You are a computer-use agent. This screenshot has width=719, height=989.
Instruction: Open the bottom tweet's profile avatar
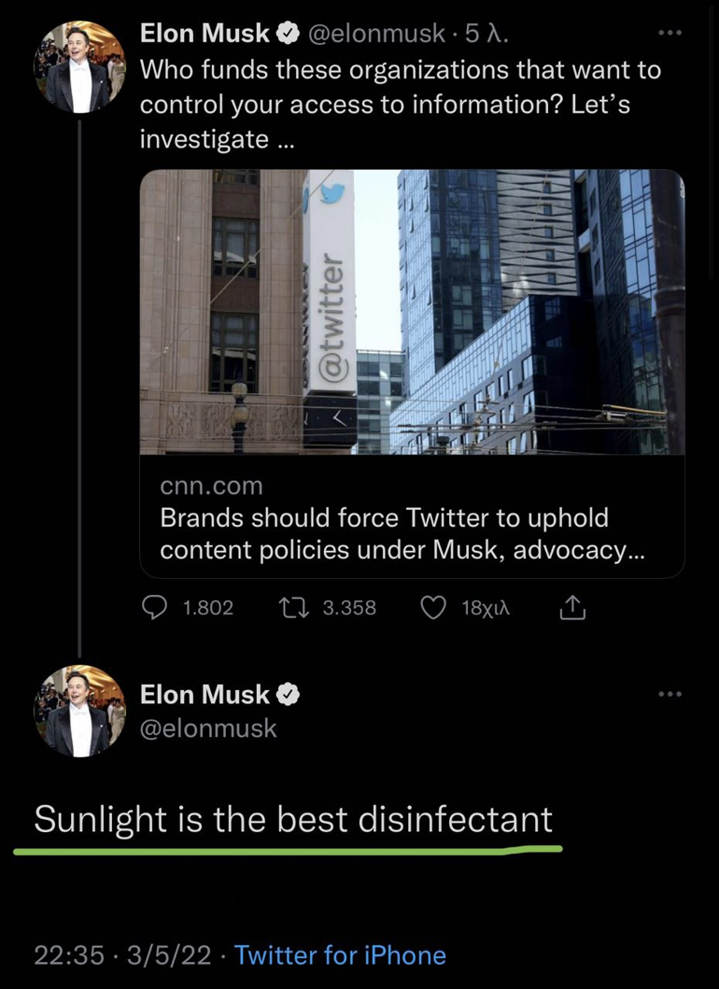[x=79, y=712]
